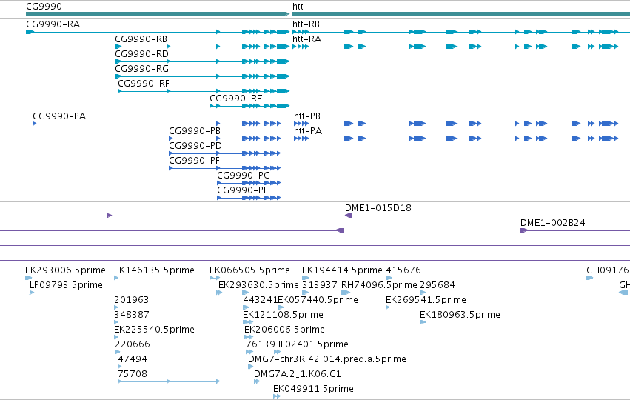Select the EK121108.5prime label
This screenshot has width=630, height=400.
pos(284,315)
